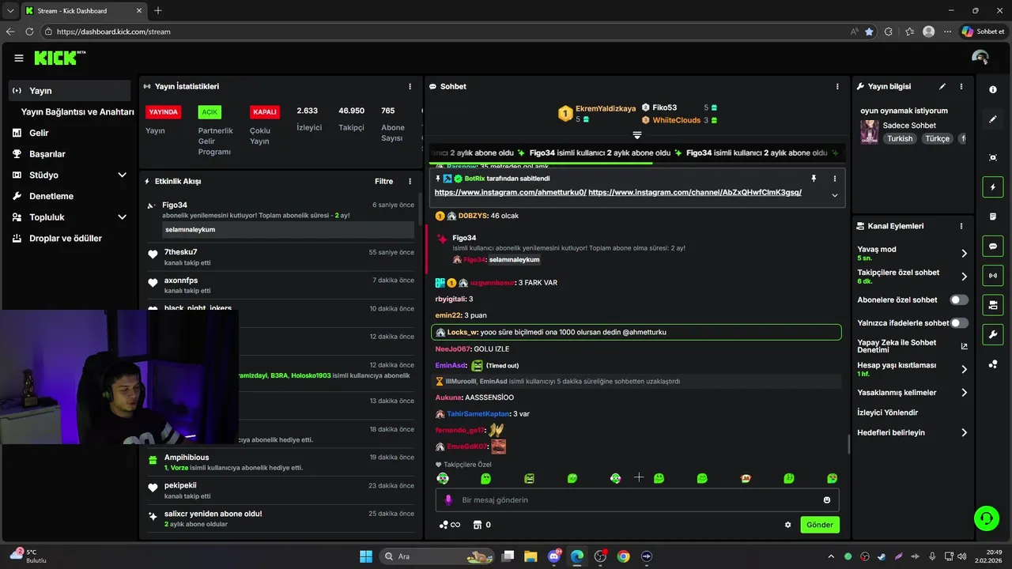The height and width of the screenshot is (569, 1012).
Task: Click the Sadece Sohbet category thumbnail
Action: click(x=870, y=132)
